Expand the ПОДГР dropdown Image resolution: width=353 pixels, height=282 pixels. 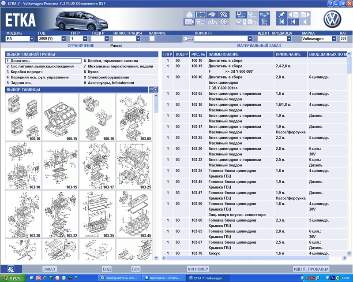click(x=106, y=39)
